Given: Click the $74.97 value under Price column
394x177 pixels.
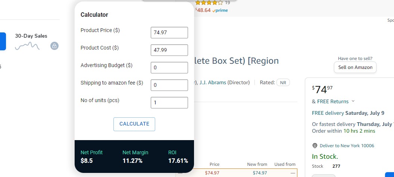Looking at the screenshot, I should tap(212, 173).
